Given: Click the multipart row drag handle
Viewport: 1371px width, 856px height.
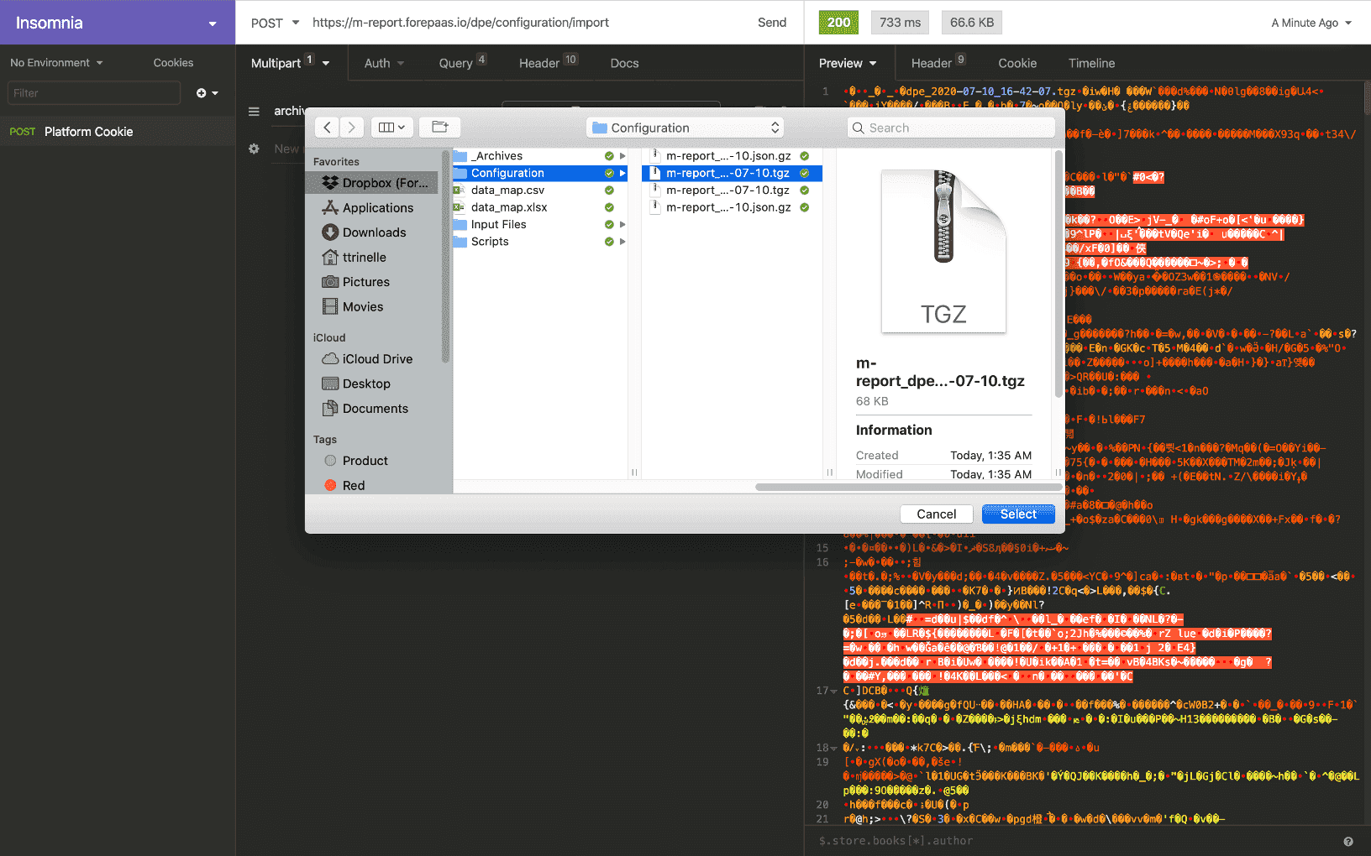Looking at the screenshot, I should pos(254,111).
